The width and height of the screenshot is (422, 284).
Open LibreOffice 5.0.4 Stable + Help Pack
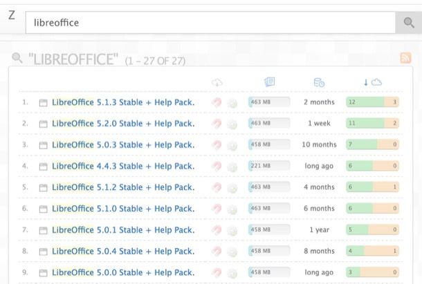tap(123, 251)
